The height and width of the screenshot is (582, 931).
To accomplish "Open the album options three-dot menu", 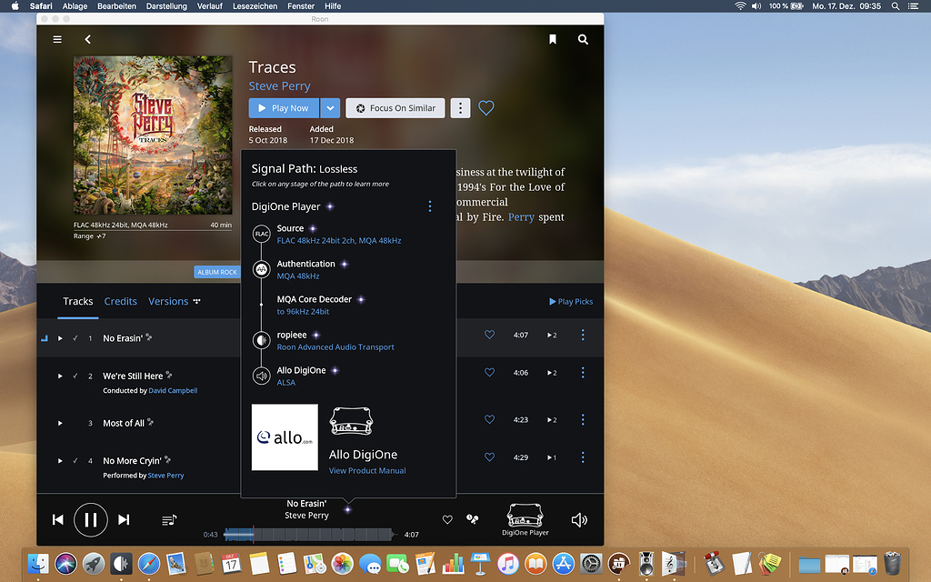I will (x=460, y=107).
